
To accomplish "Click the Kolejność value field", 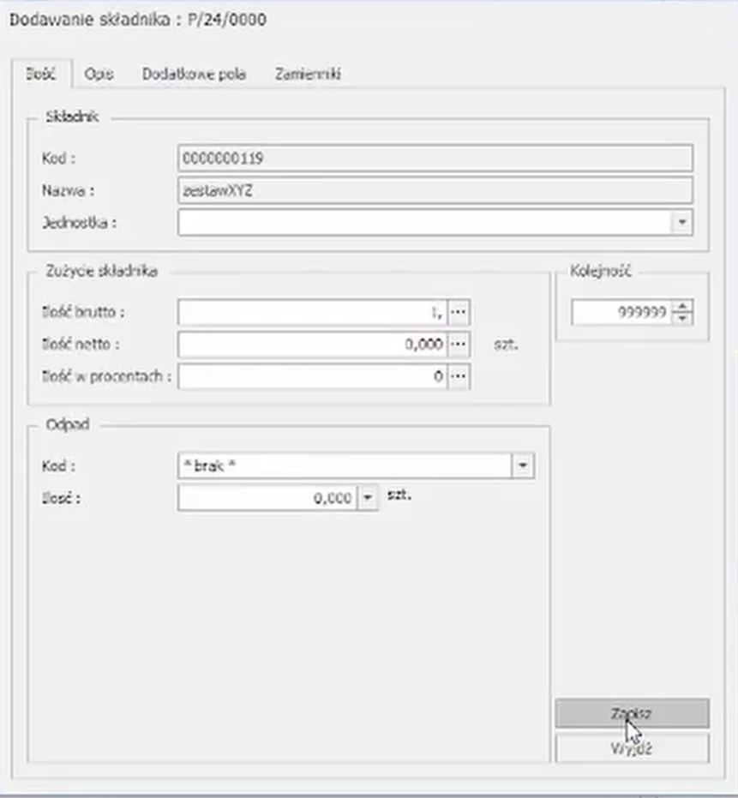I will [x=622, y=313].
